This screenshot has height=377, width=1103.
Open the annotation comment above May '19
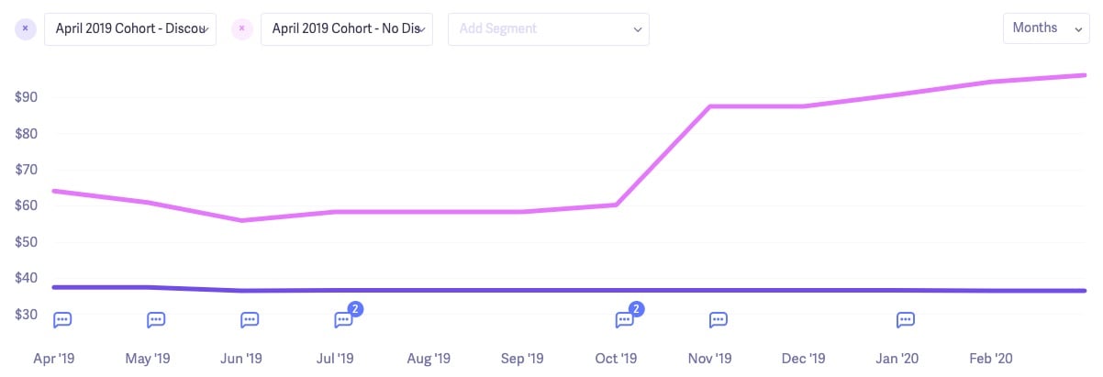click(x=156, y=320)
